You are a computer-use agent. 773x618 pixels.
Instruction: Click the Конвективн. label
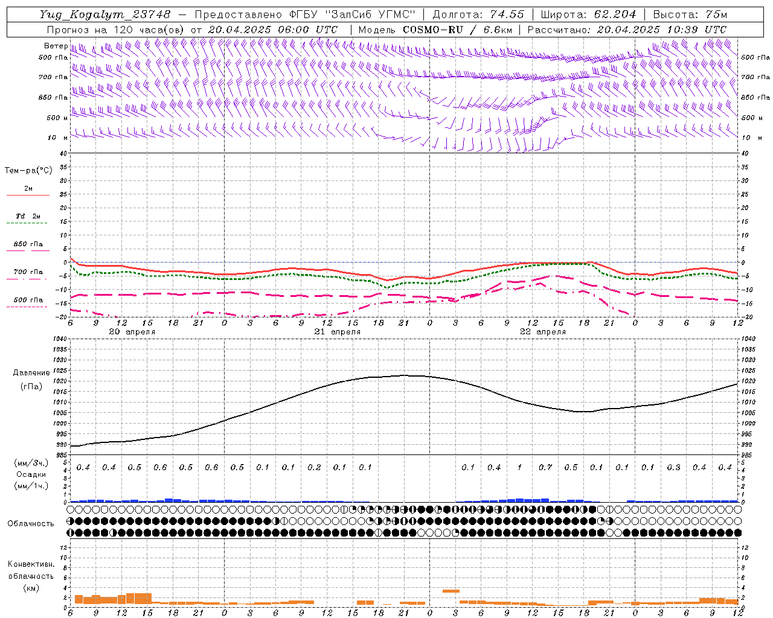coord(31,564)
